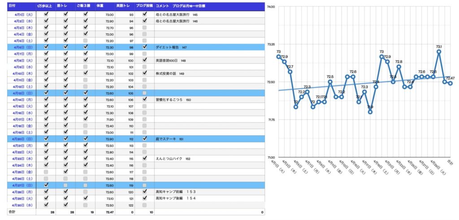
Task: Select weight cell 71.90 in 4月17日 row
Action: (105, 119)
